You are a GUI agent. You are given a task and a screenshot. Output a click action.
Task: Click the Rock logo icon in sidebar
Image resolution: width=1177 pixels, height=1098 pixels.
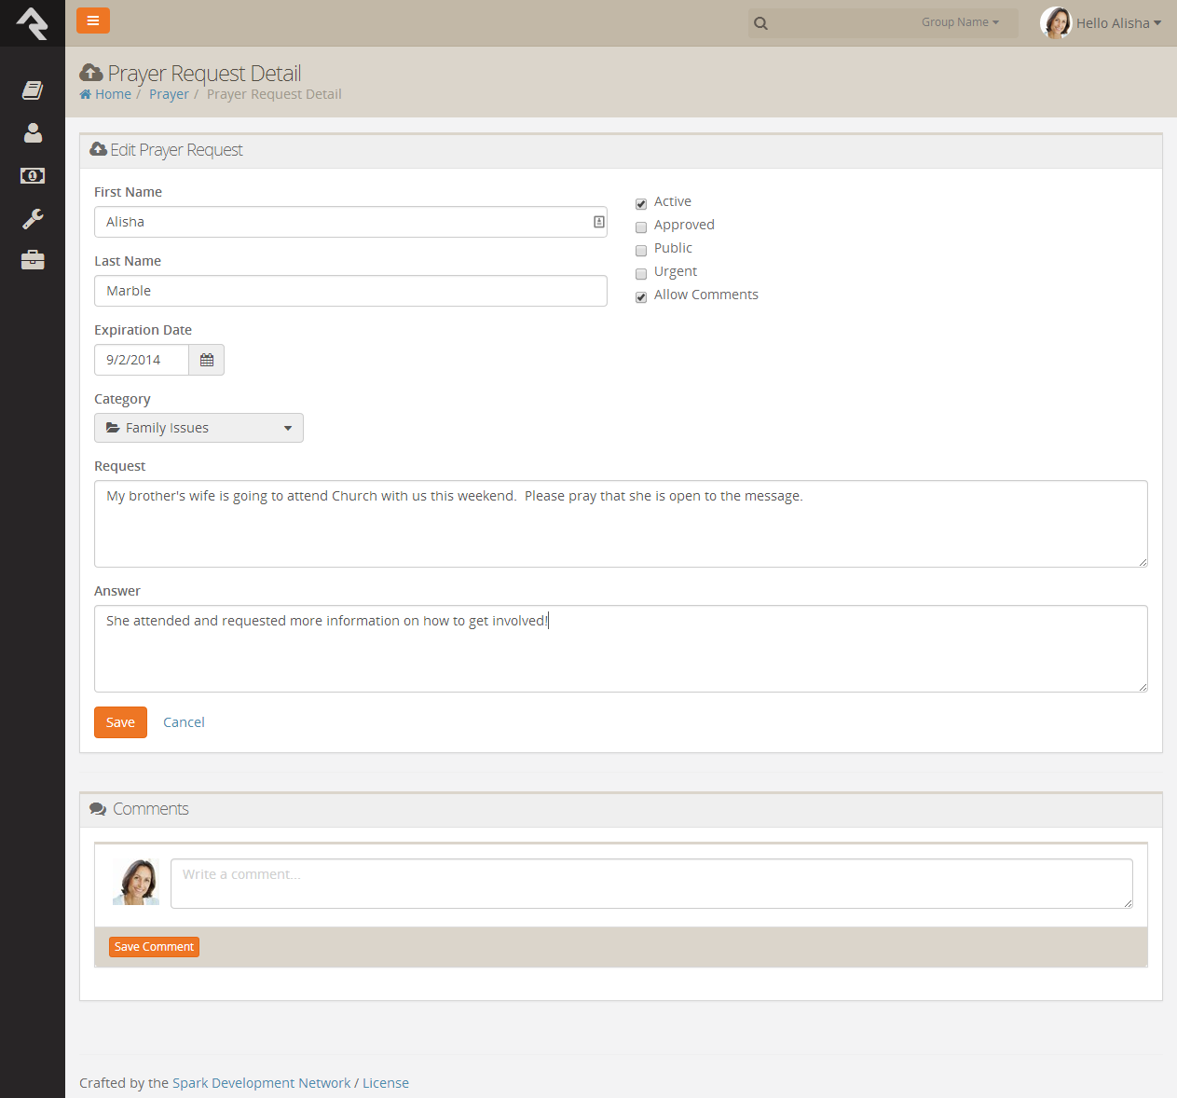click(x=32, y=23)
